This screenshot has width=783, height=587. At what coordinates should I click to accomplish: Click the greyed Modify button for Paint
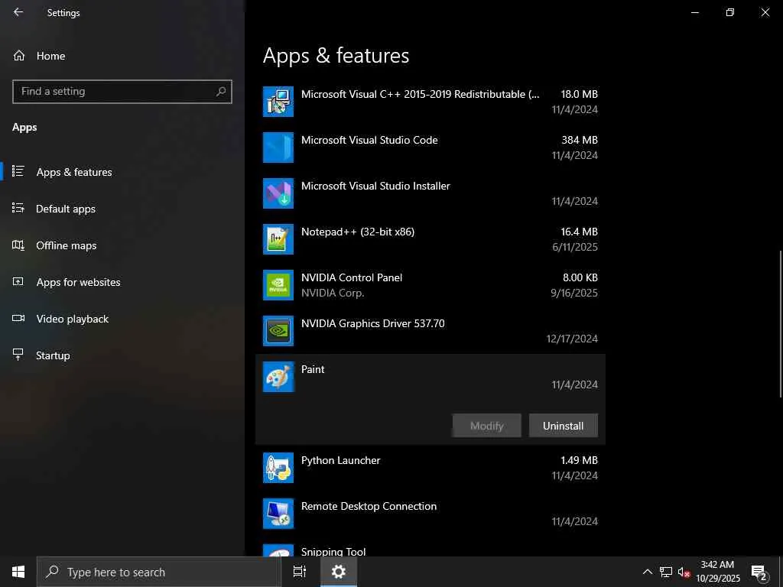click(487, 425)
